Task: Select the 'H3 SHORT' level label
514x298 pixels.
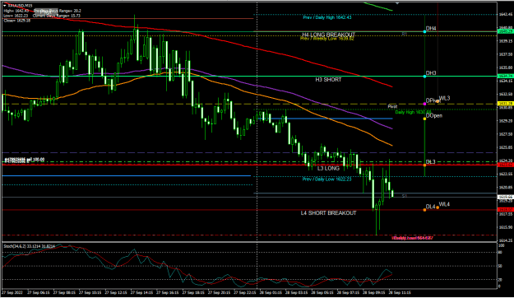Action: click(x=328, y=79)
